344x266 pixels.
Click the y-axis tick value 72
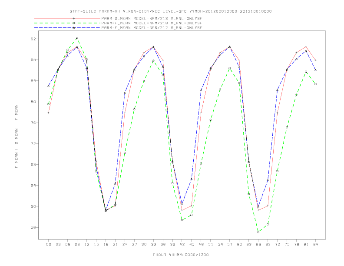(33, 144)
